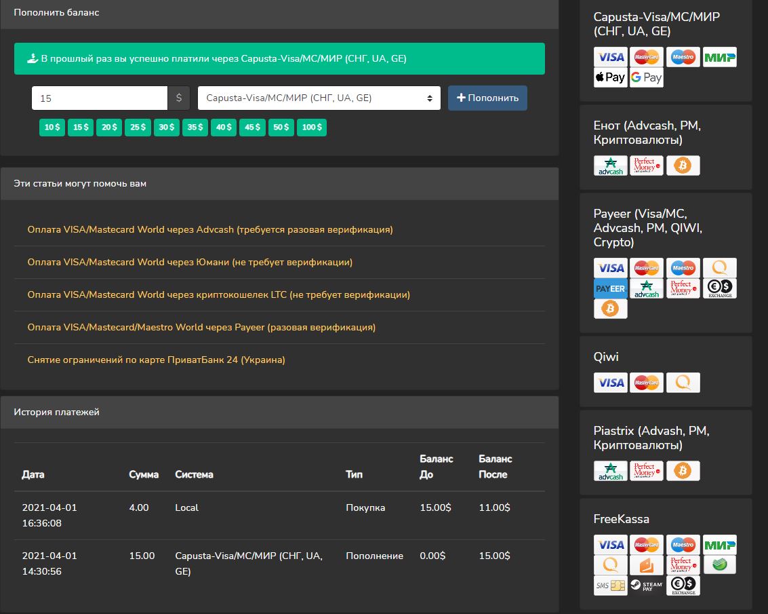
Task: Click the Google Pay icon under Capusta
Action: (646, 77)
